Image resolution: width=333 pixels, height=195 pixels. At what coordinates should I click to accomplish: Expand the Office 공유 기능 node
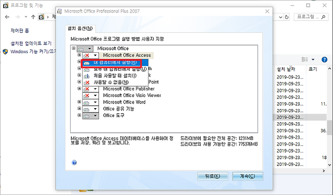[x=79, y=109]
